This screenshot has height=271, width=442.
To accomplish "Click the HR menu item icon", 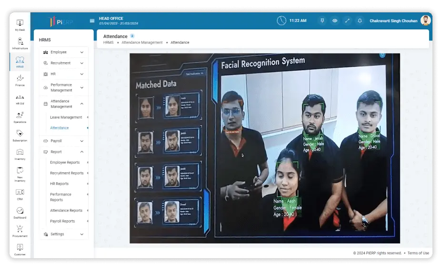I will (46, 74).
